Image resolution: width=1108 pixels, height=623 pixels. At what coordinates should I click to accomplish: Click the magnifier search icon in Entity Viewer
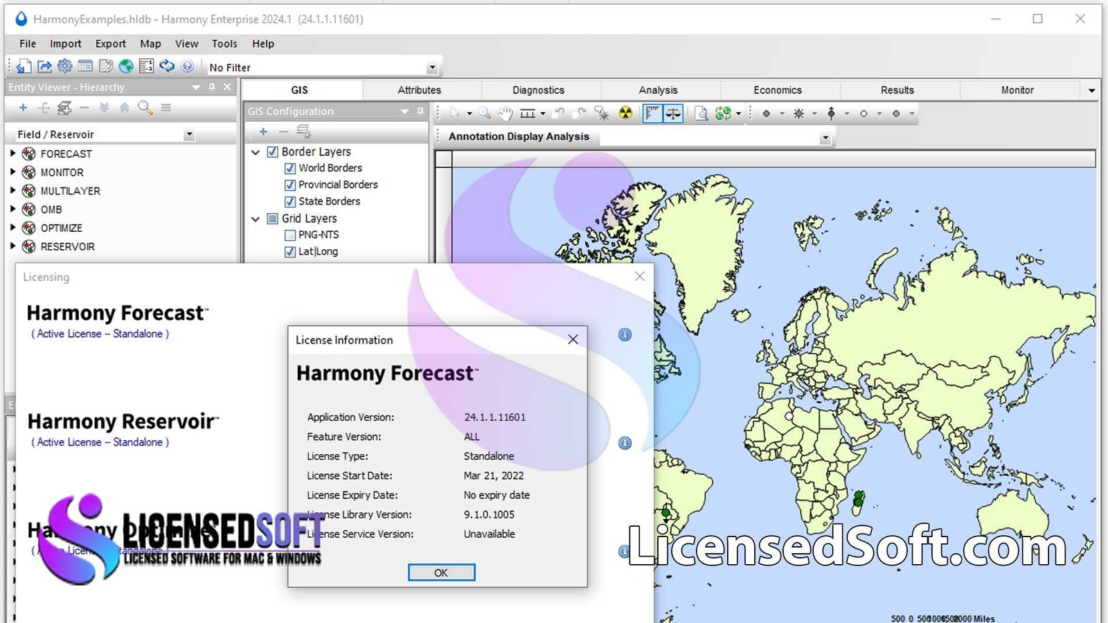pyautogui.click(x=145, y=107)
